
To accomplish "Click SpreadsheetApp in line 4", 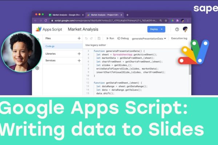I will pyautogui.click(x=122, y=54).
